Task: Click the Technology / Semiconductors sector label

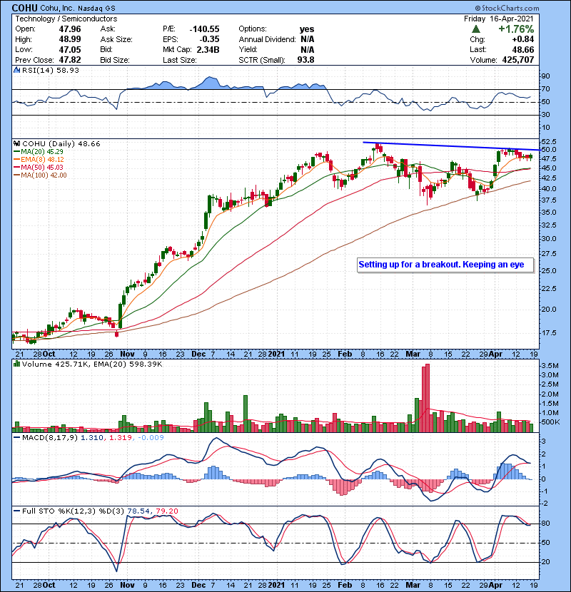Action: [66, 19]
